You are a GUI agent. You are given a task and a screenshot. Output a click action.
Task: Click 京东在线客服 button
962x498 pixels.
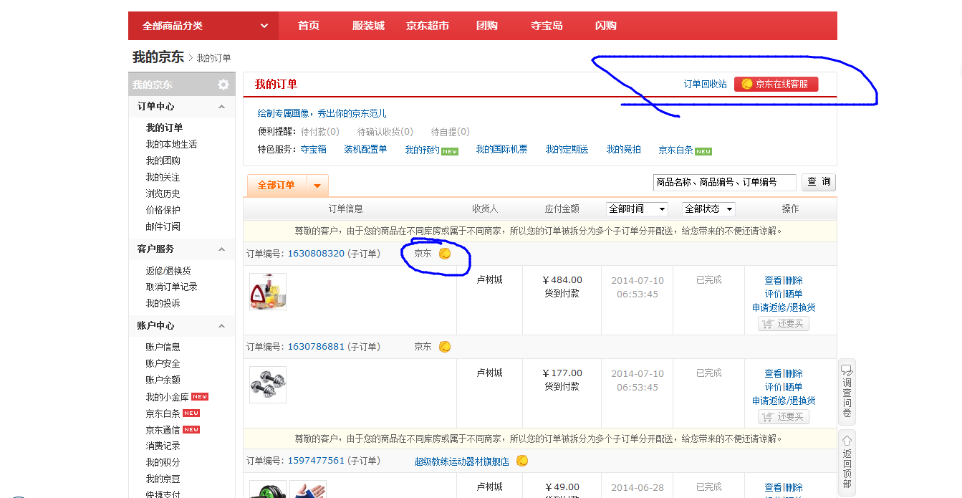(776, 85)
